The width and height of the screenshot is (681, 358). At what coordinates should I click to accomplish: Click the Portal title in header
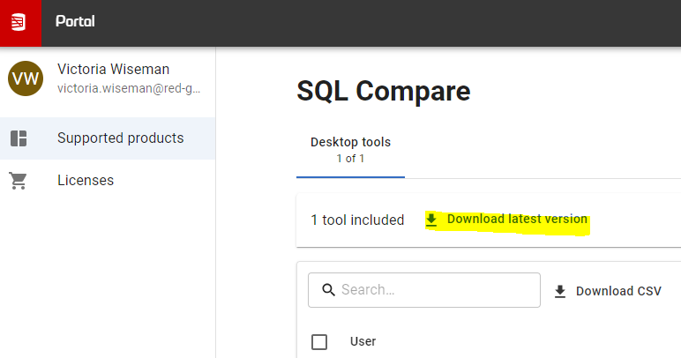point(75,21)
